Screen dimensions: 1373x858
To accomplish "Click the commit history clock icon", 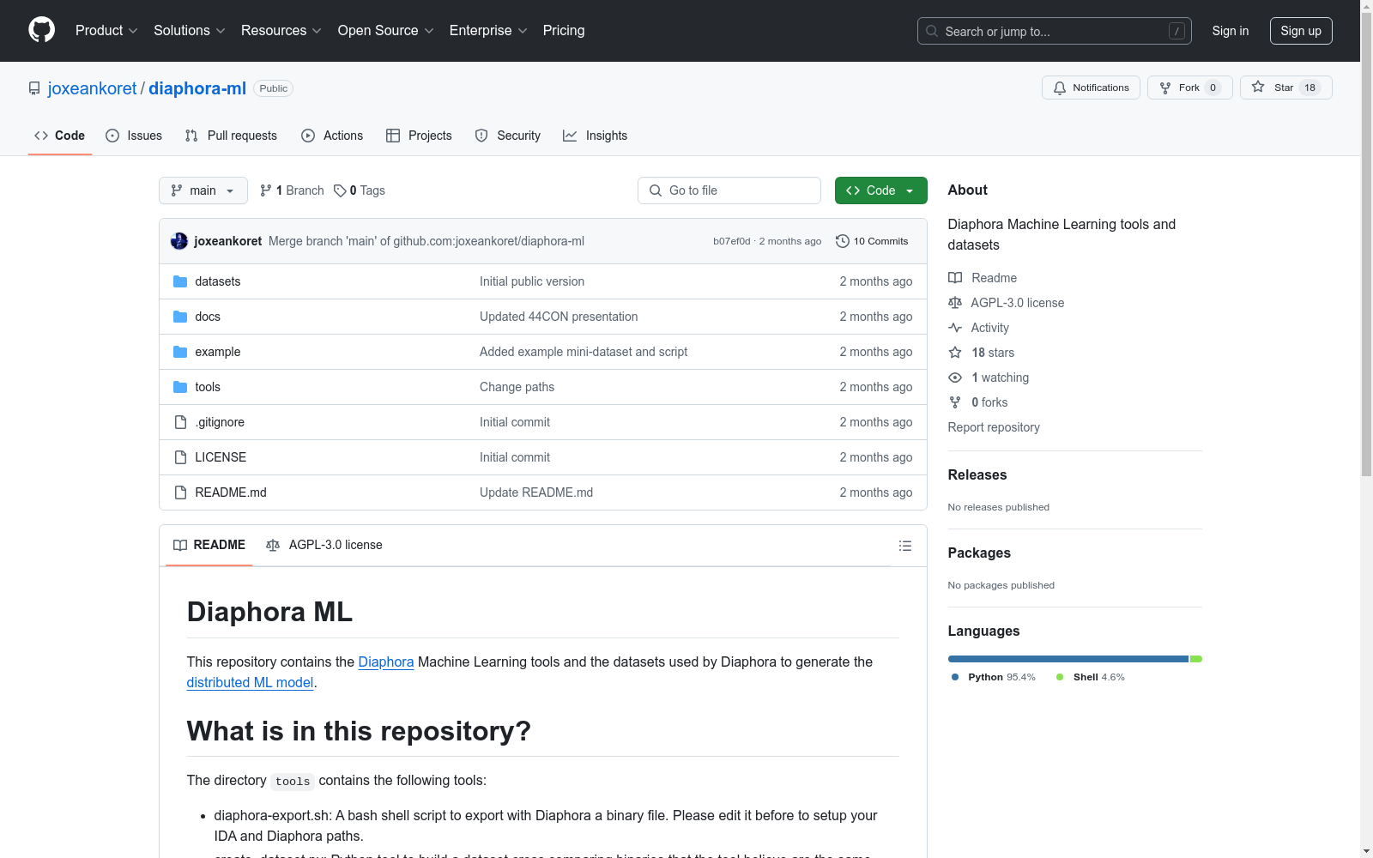I will tap(843, 241).
